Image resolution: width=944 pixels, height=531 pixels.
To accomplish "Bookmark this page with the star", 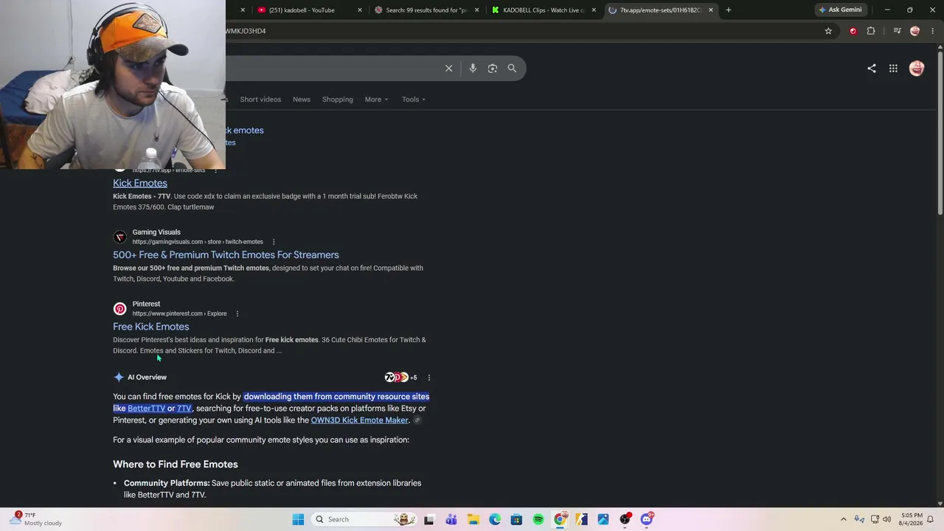I will pyautogui.click(x=828, y=31).
